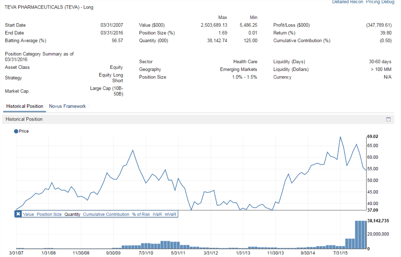The height and width of the screenshot is (257, 401).
Task: Click the Sector value Health Care
Action: 245,62
